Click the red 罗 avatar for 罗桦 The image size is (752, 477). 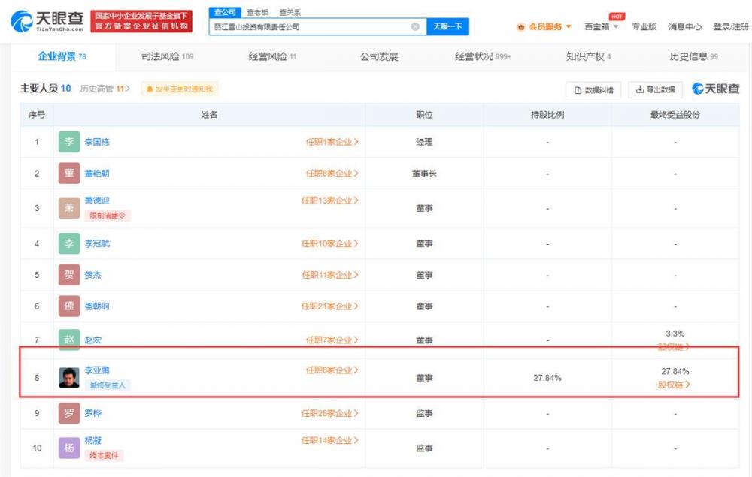[69, 413]
